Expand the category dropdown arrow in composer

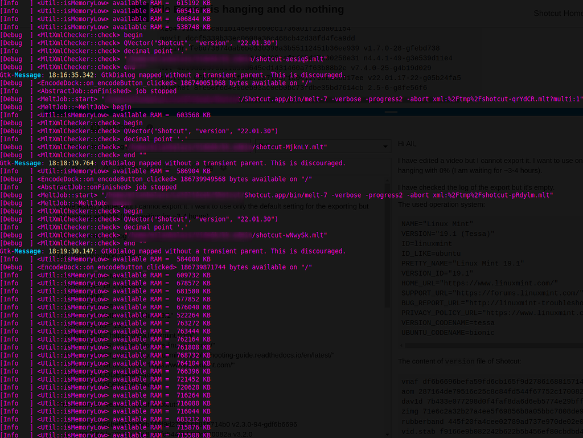point(385,146)
